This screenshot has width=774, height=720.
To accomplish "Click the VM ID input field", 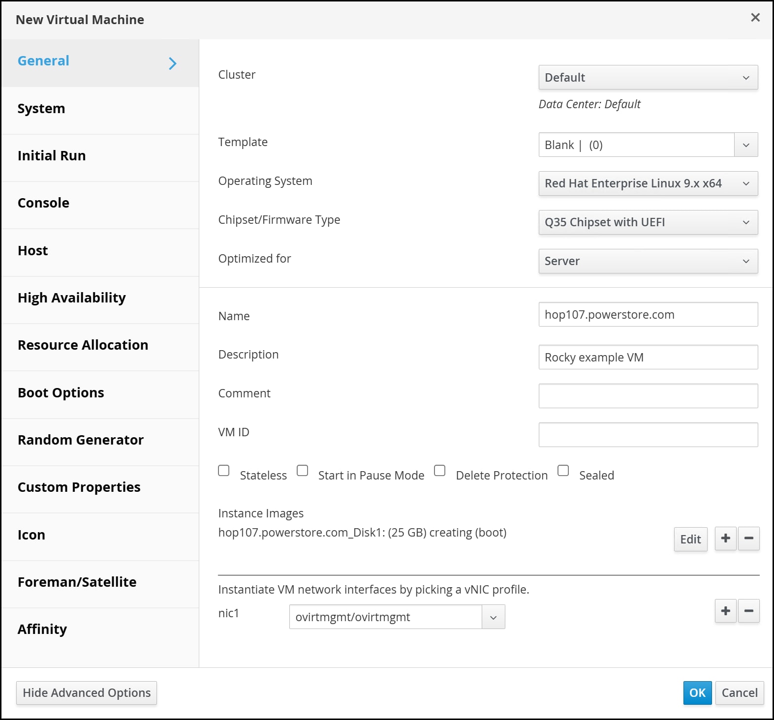I will pos(648,435).
